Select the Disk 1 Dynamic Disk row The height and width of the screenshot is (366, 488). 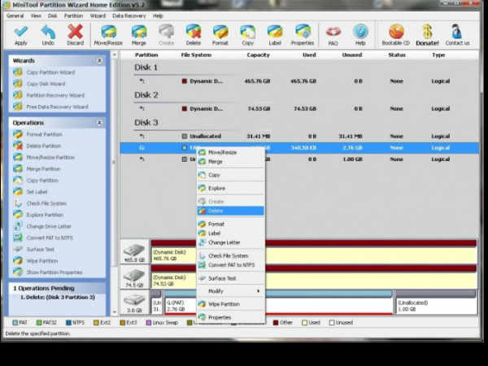pyautogui.click(x=299, y=81)
